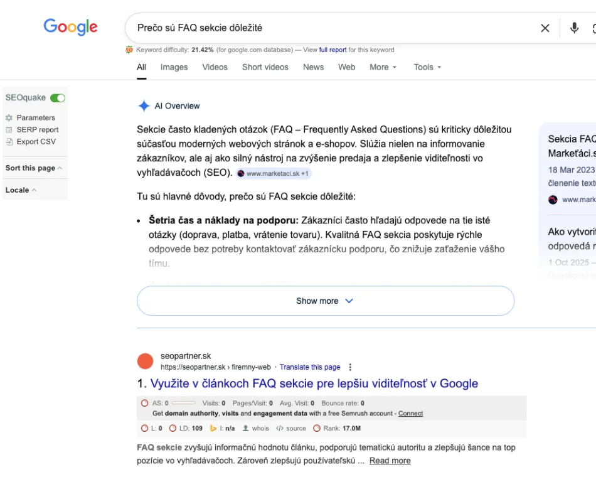
Task: Click Translate this page link
Action: [310, 367]
